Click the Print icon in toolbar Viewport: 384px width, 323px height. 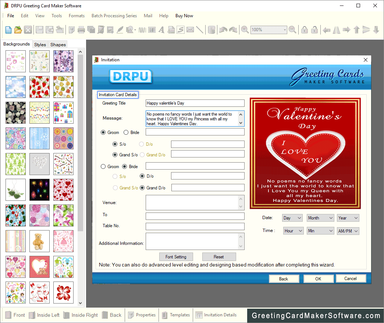pos(81,30)
